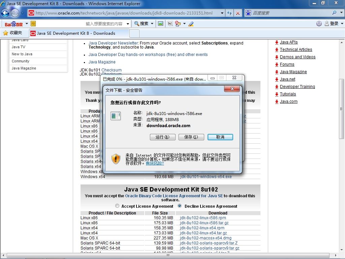Click the red arrow icon beside Tutorials

(277, 94)
